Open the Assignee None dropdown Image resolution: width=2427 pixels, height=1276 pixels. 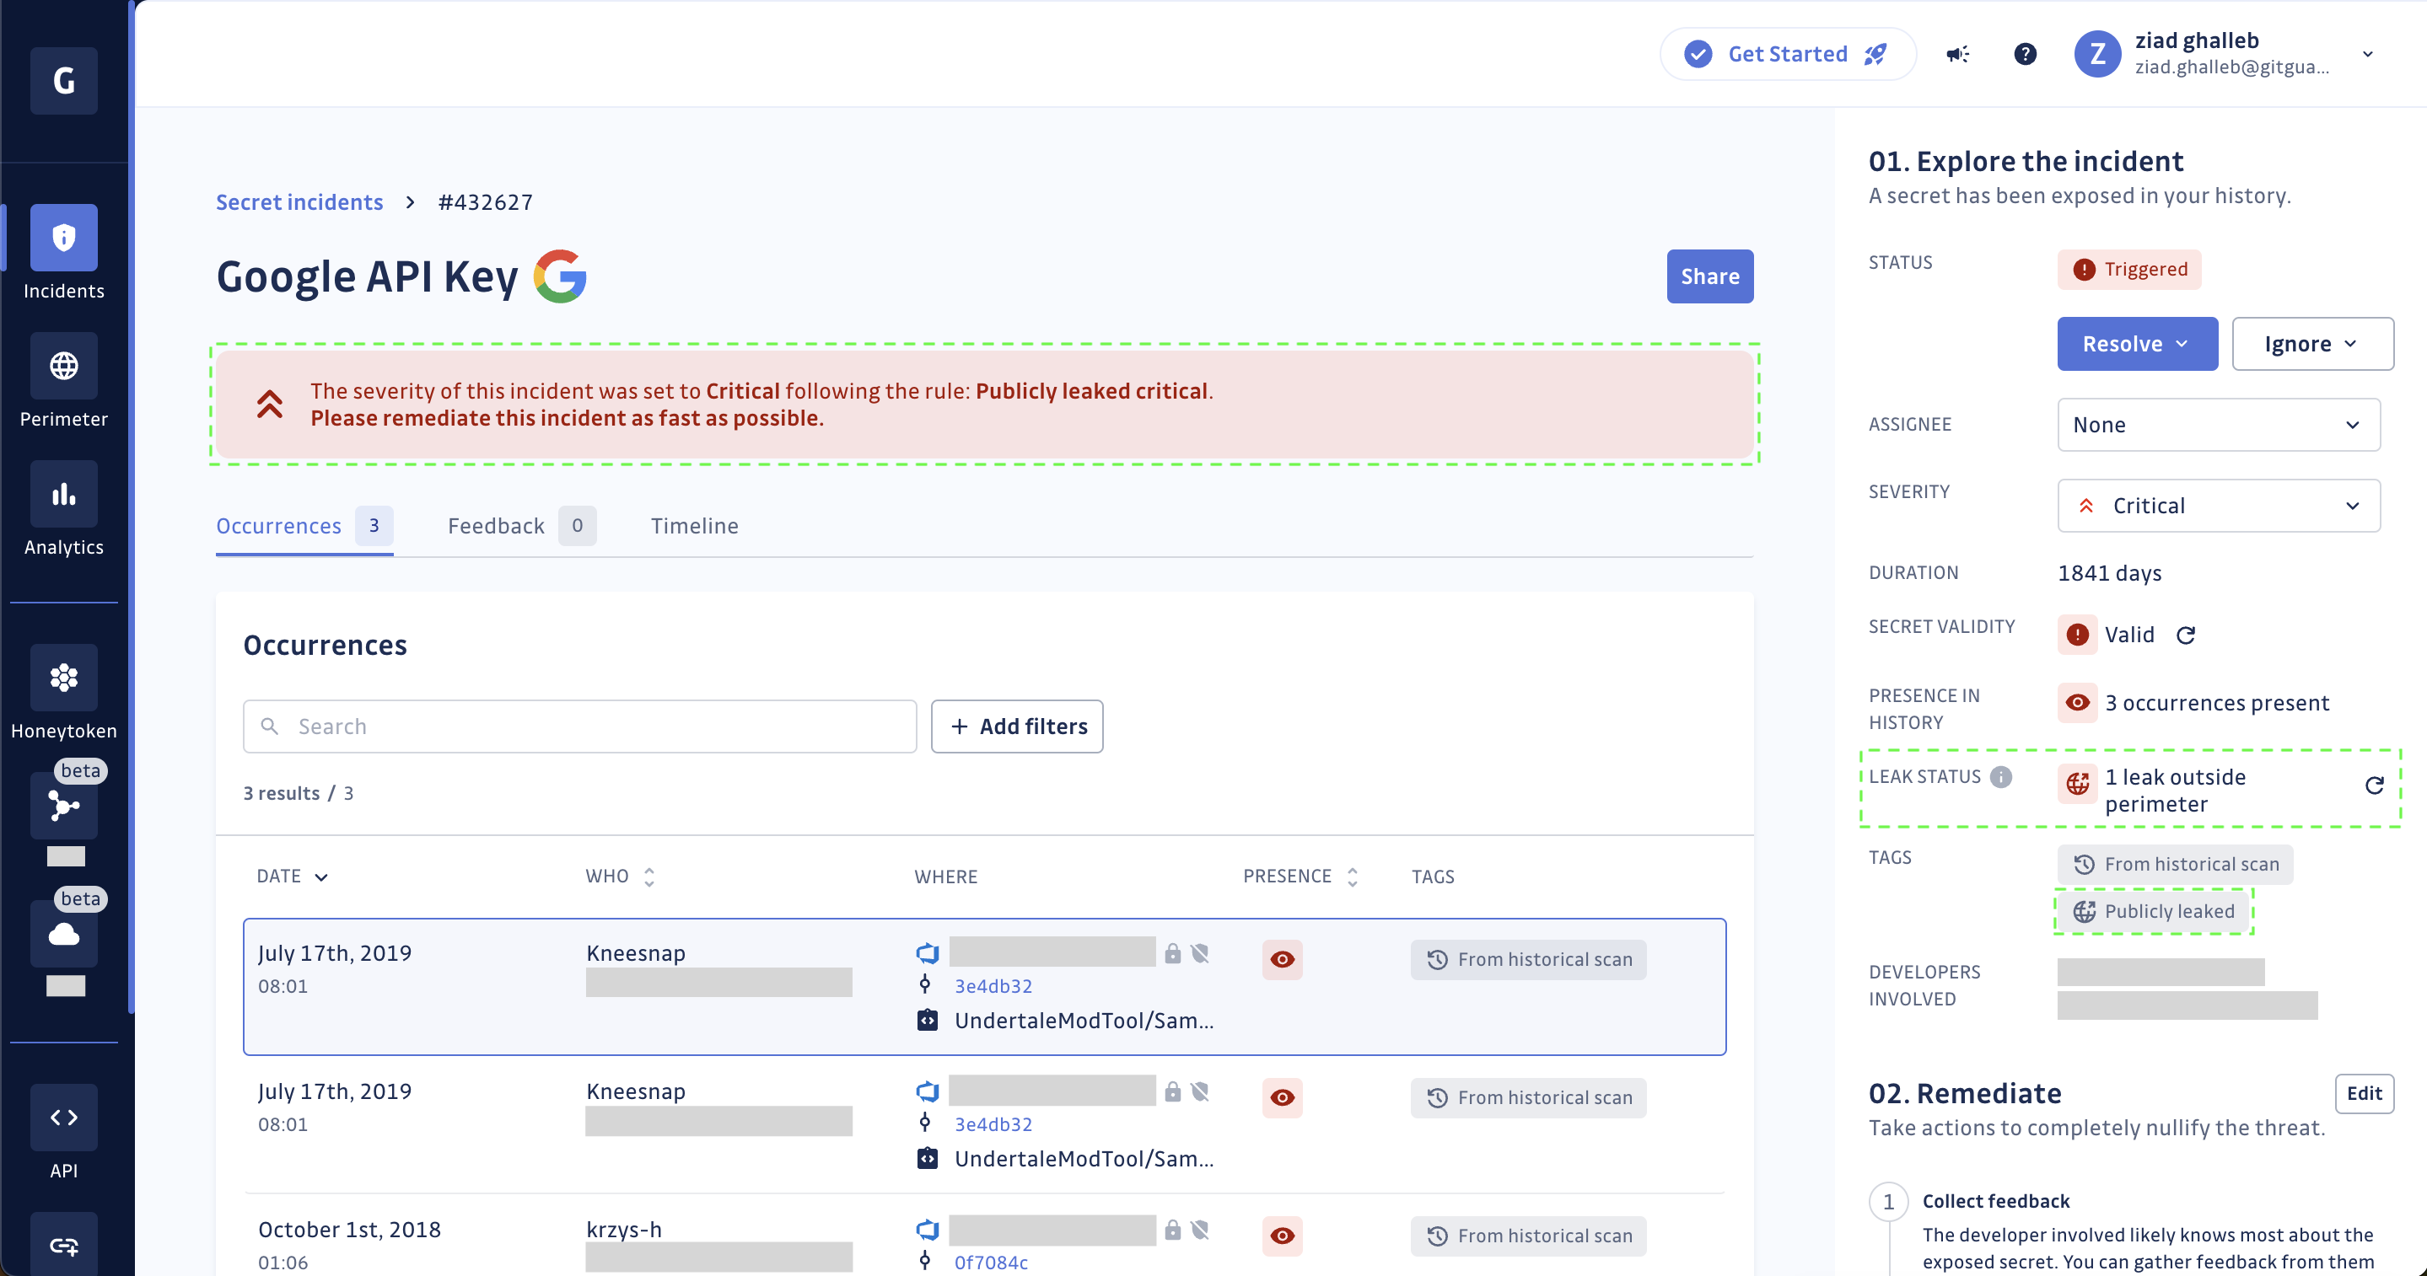click(2218, 425)
